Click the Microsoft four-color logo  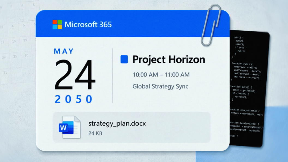click(x=57, y=25)
